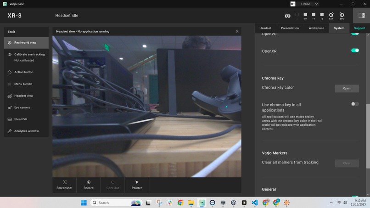Select Real-world view tool
The width and height of the screenshot is (370, 208).
pos(26,43)
